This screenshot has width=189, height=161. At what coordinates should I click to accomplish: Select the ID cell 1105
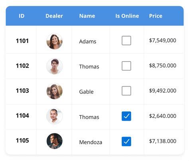click(x=22, y=141)
